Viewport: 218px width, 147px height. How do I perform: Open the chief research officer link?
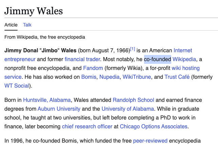click(x=87, y=126)
